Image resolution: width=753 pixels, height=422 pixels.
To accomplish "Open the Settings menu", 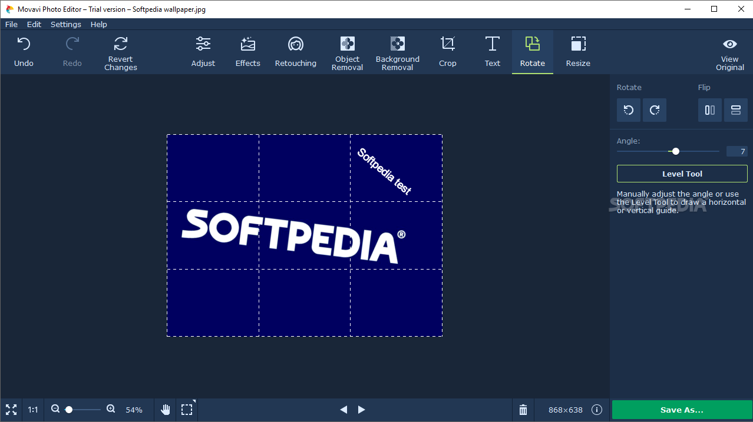I will [66, 24].
